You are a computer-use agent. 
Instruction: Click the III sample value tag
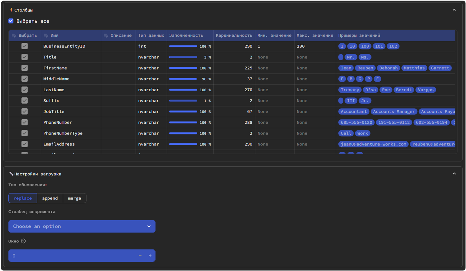click(351, 100)
